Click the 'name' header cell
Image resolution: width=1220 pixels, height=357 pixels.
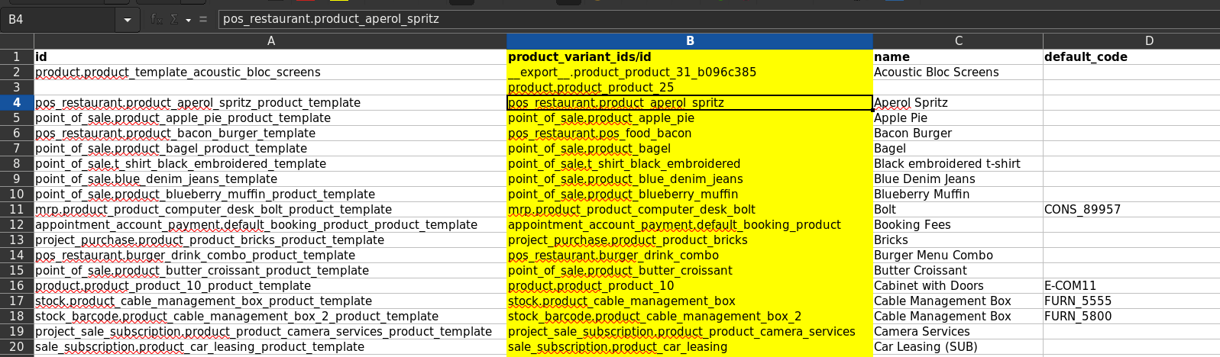pyautogui.click(x=958, y=56)
